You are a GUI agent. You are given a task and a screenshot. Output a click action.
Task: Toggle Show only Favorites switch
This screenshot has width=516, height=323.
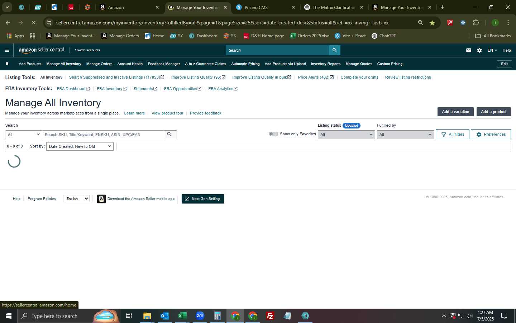pyautogui.click(x=273, y=134)
